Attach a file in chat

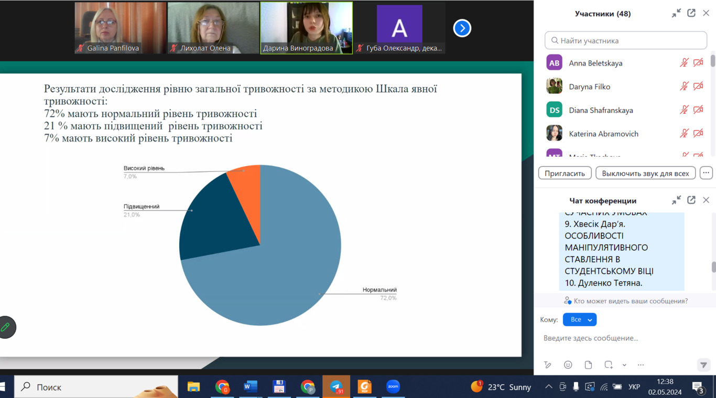[x=589, y=365]
